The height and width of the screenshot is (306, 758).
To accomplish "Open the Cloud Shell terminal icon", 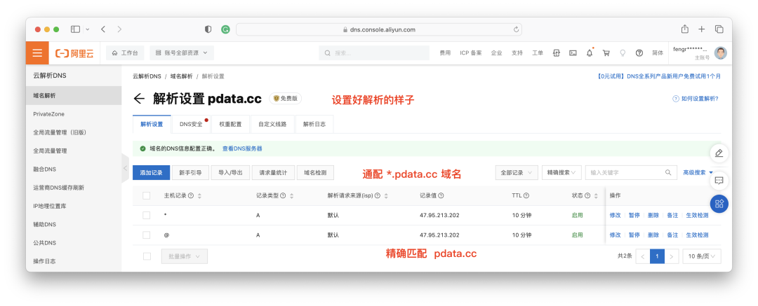I will (x=573, y=53).
